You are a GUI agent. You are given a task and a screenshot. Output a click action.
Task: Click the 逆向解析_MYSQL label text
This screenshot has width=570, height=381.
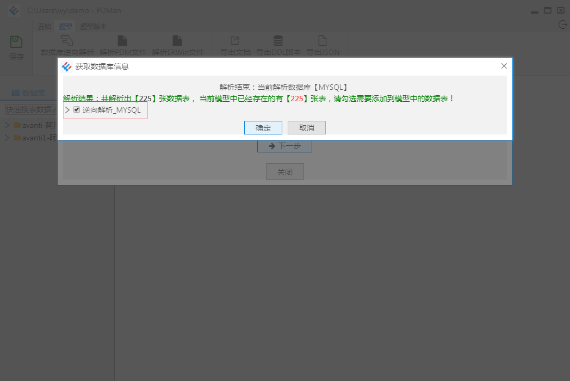(111, 110)
